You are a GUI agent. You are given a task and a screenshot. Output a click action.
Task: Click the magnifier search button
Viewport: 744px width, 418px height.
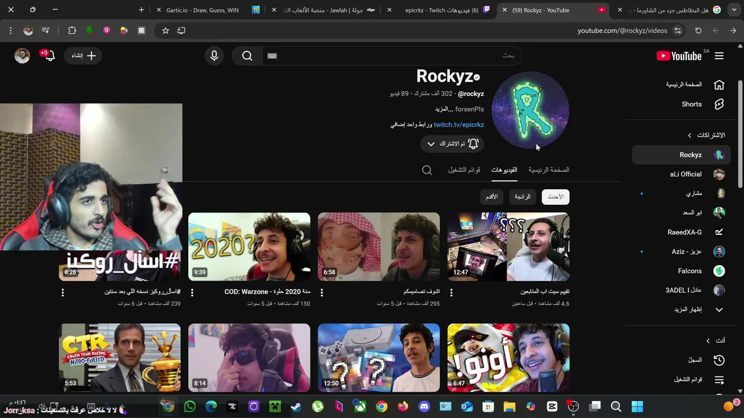247,56
